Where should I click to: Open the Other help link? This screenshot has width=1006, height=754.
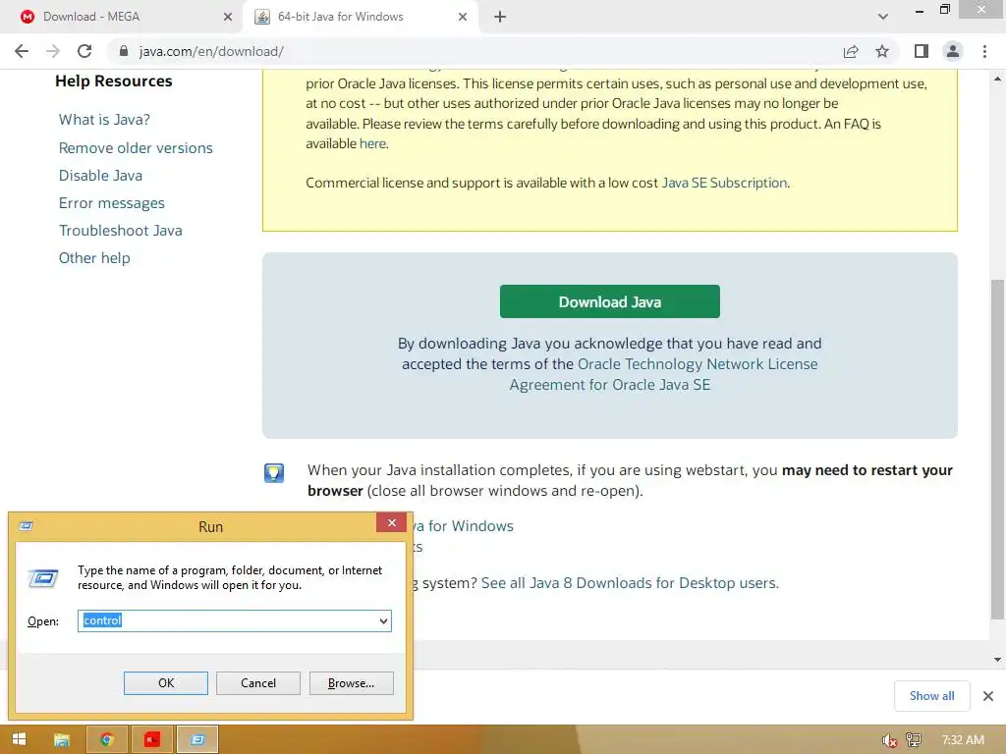pyautogui.click(x=94, y=258)
